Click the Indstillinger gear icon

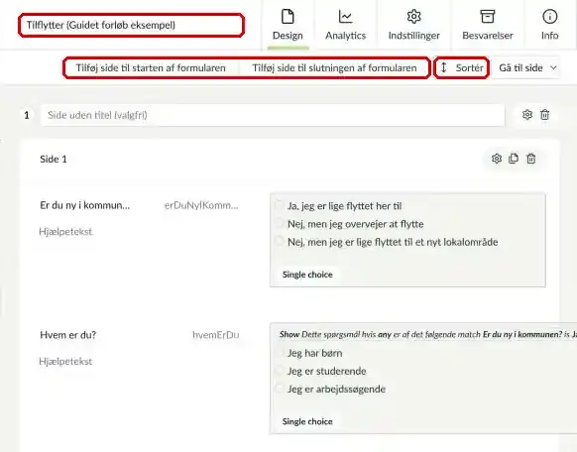413,17
